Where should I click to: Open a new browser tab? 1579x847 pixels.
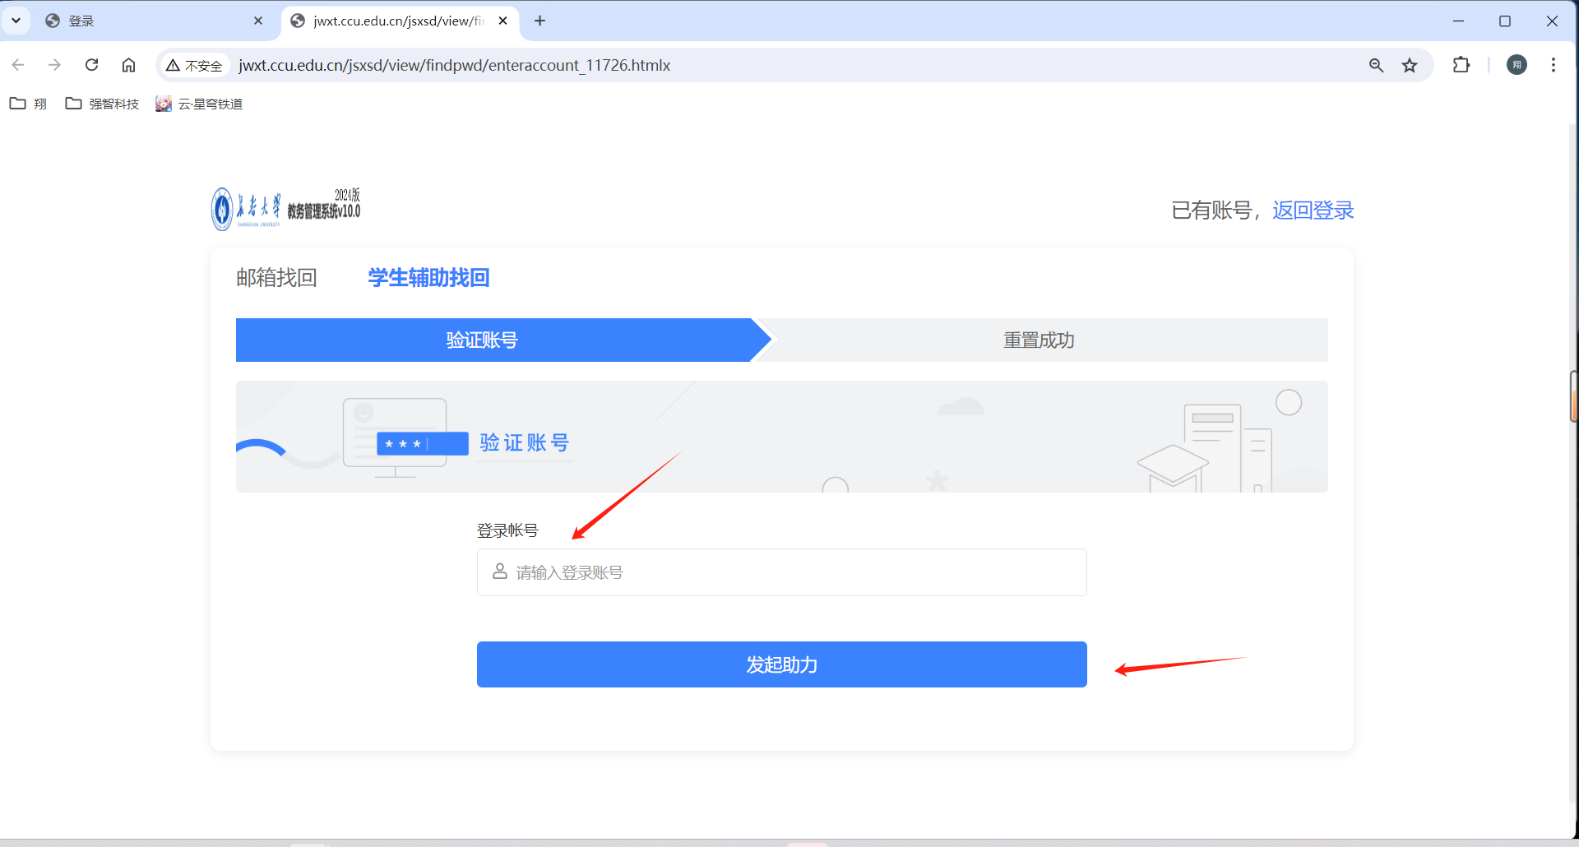(539, 21)
